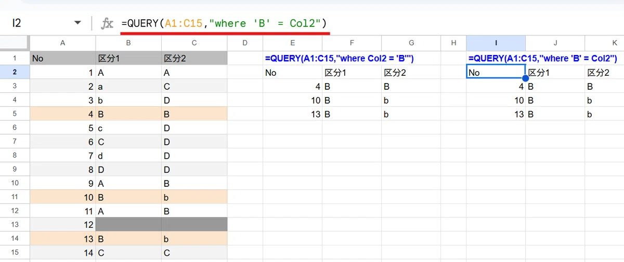Click cell B3 lowercase 'a'
Viewport: 624px width, 262px height.
coord(128,86)
